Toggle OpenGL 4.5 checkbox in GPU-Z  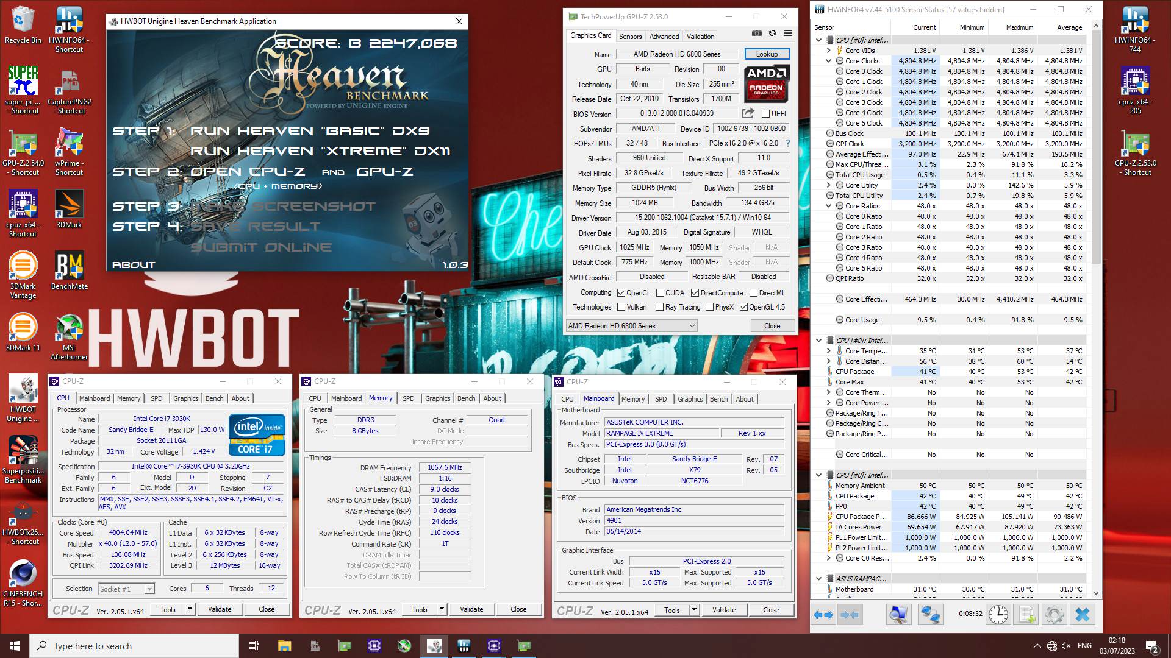point(743,307)
